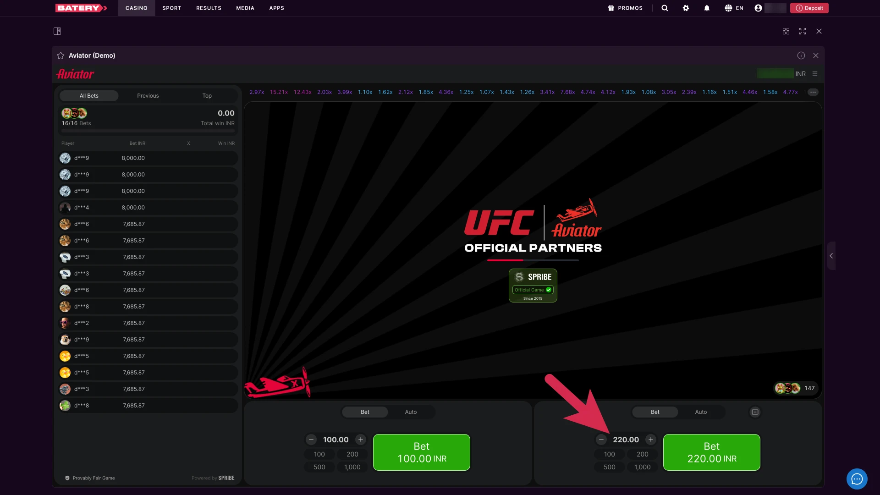
Task: Select Bet mode in right bet panel
Action: [655, 412]
